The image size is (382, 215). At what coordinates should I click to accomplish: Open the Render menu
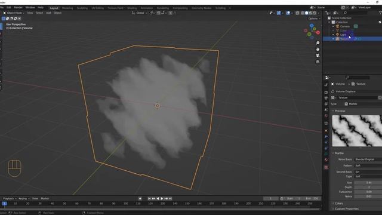tap(19, 8)
